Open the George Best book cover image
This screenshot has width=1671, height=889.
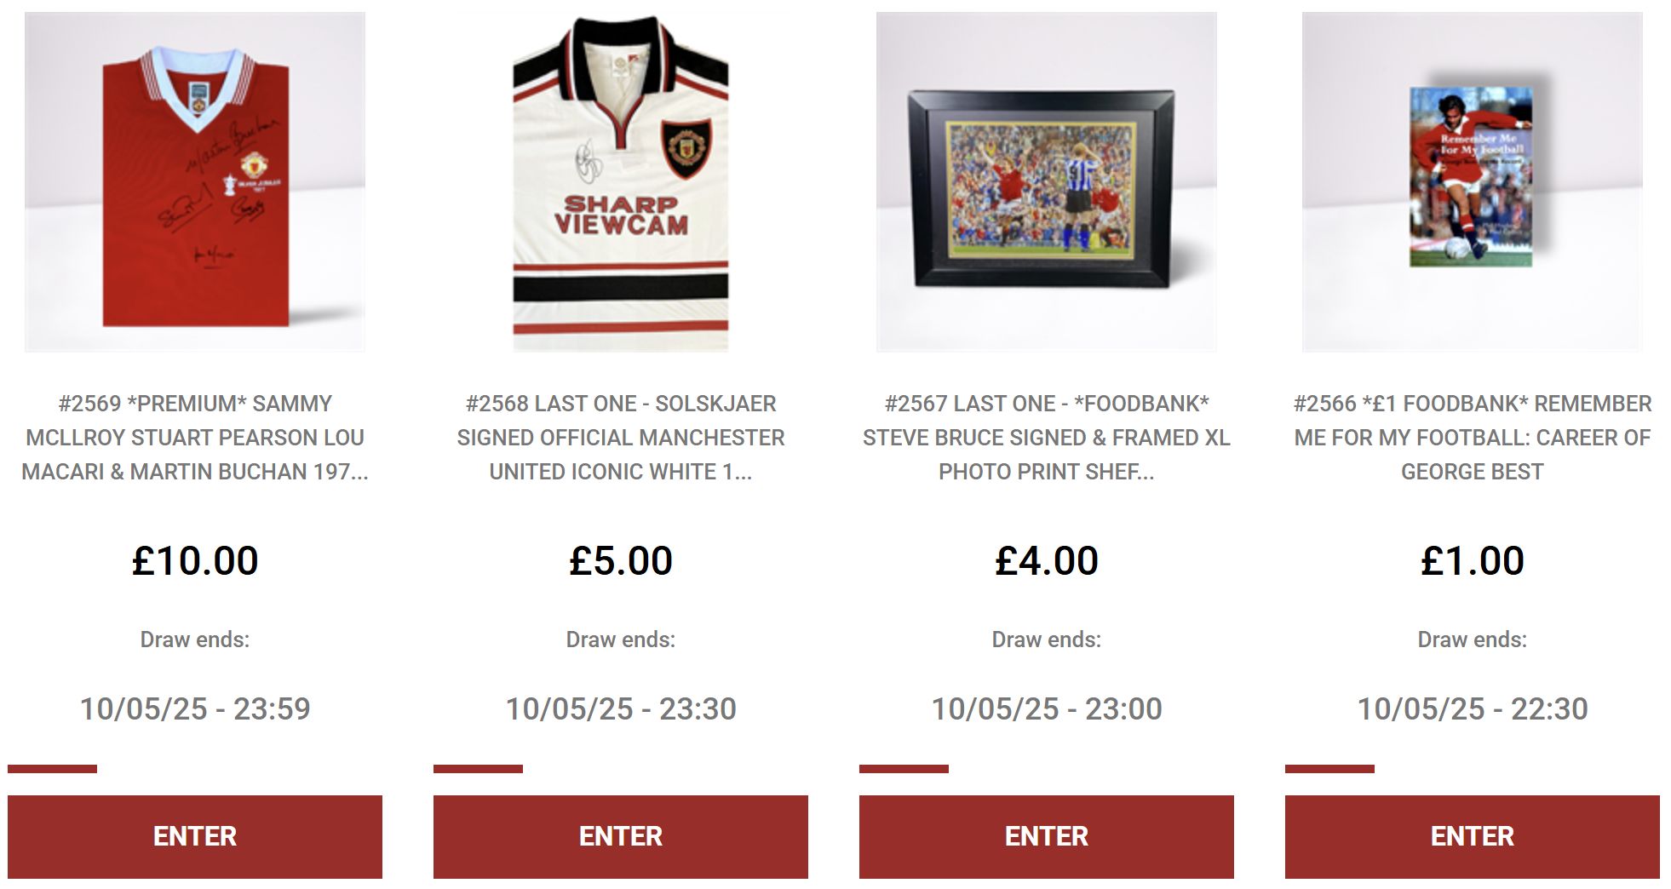click(1473, 181)
